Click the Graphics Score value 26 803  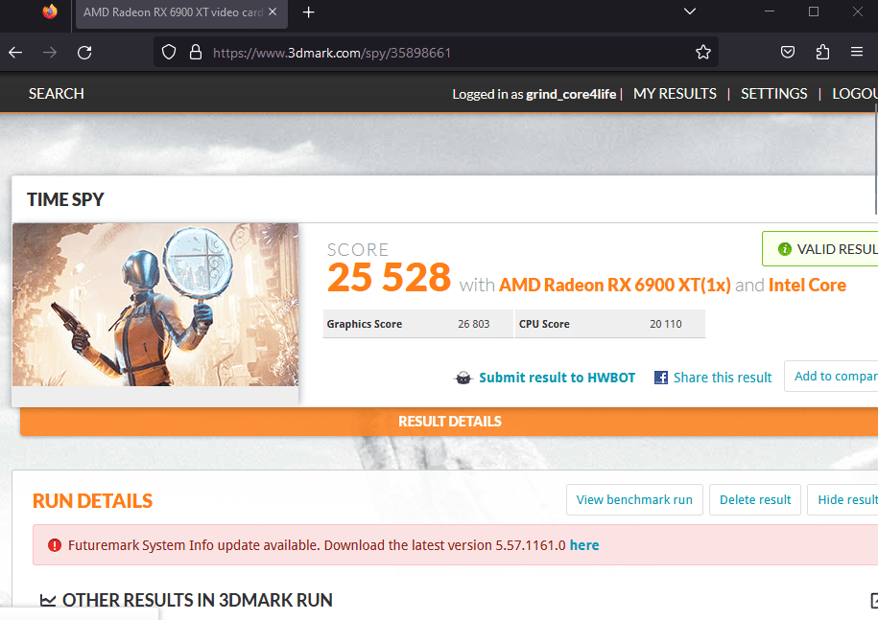coord(474,324)
